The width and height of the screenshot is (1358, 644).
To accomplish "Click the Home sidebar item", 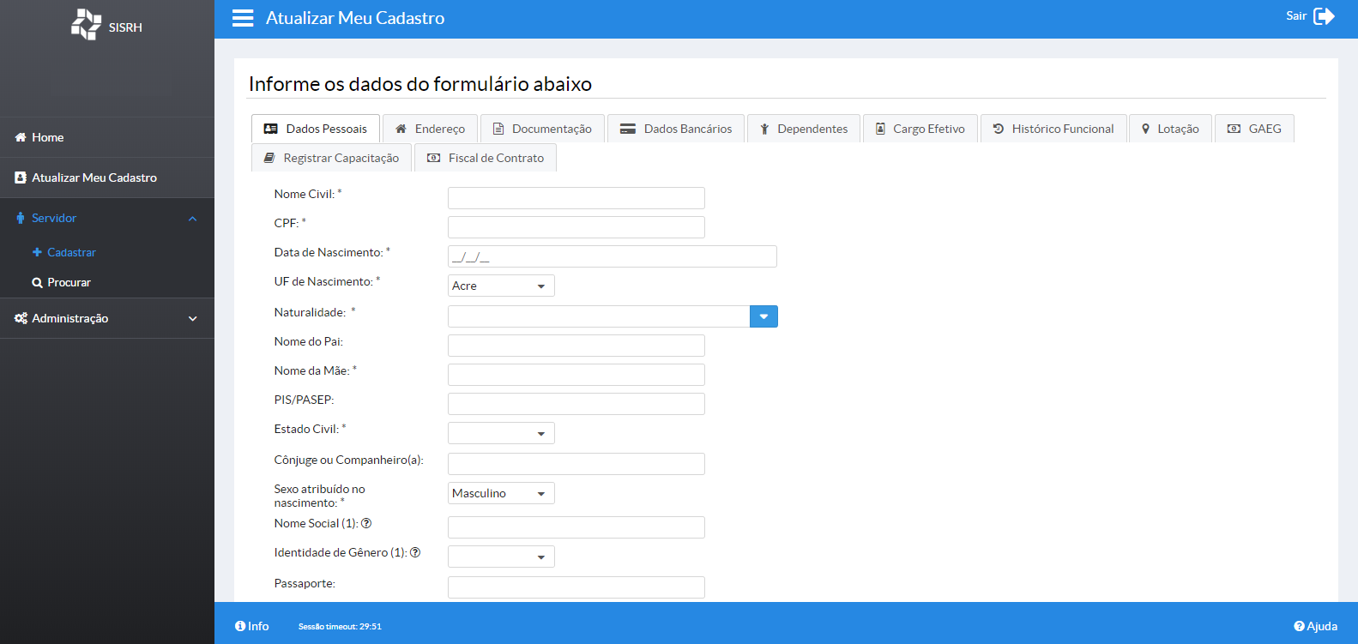I will click(x=48, y=137).
